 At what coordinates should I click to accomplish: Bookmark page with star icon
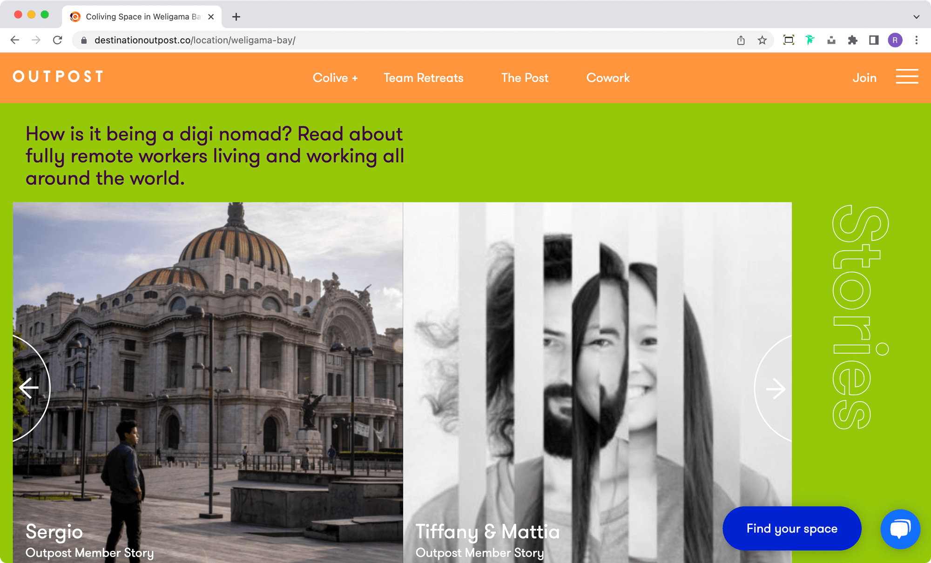click(x=762, y=40)
